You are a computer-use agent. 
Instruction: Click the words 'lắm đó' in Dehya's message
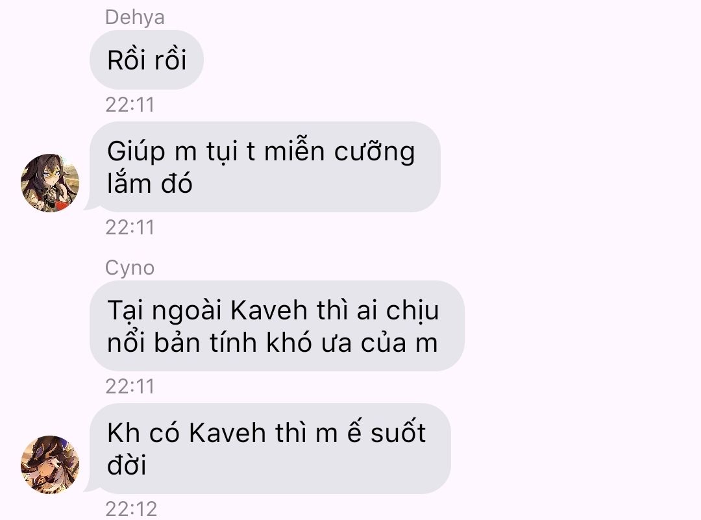(x=150, y=183)
